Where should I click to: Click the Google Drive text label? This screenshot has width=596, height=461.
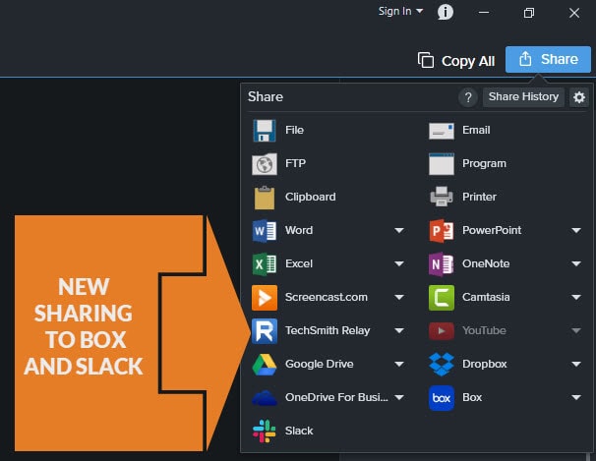tap(320, 364)
